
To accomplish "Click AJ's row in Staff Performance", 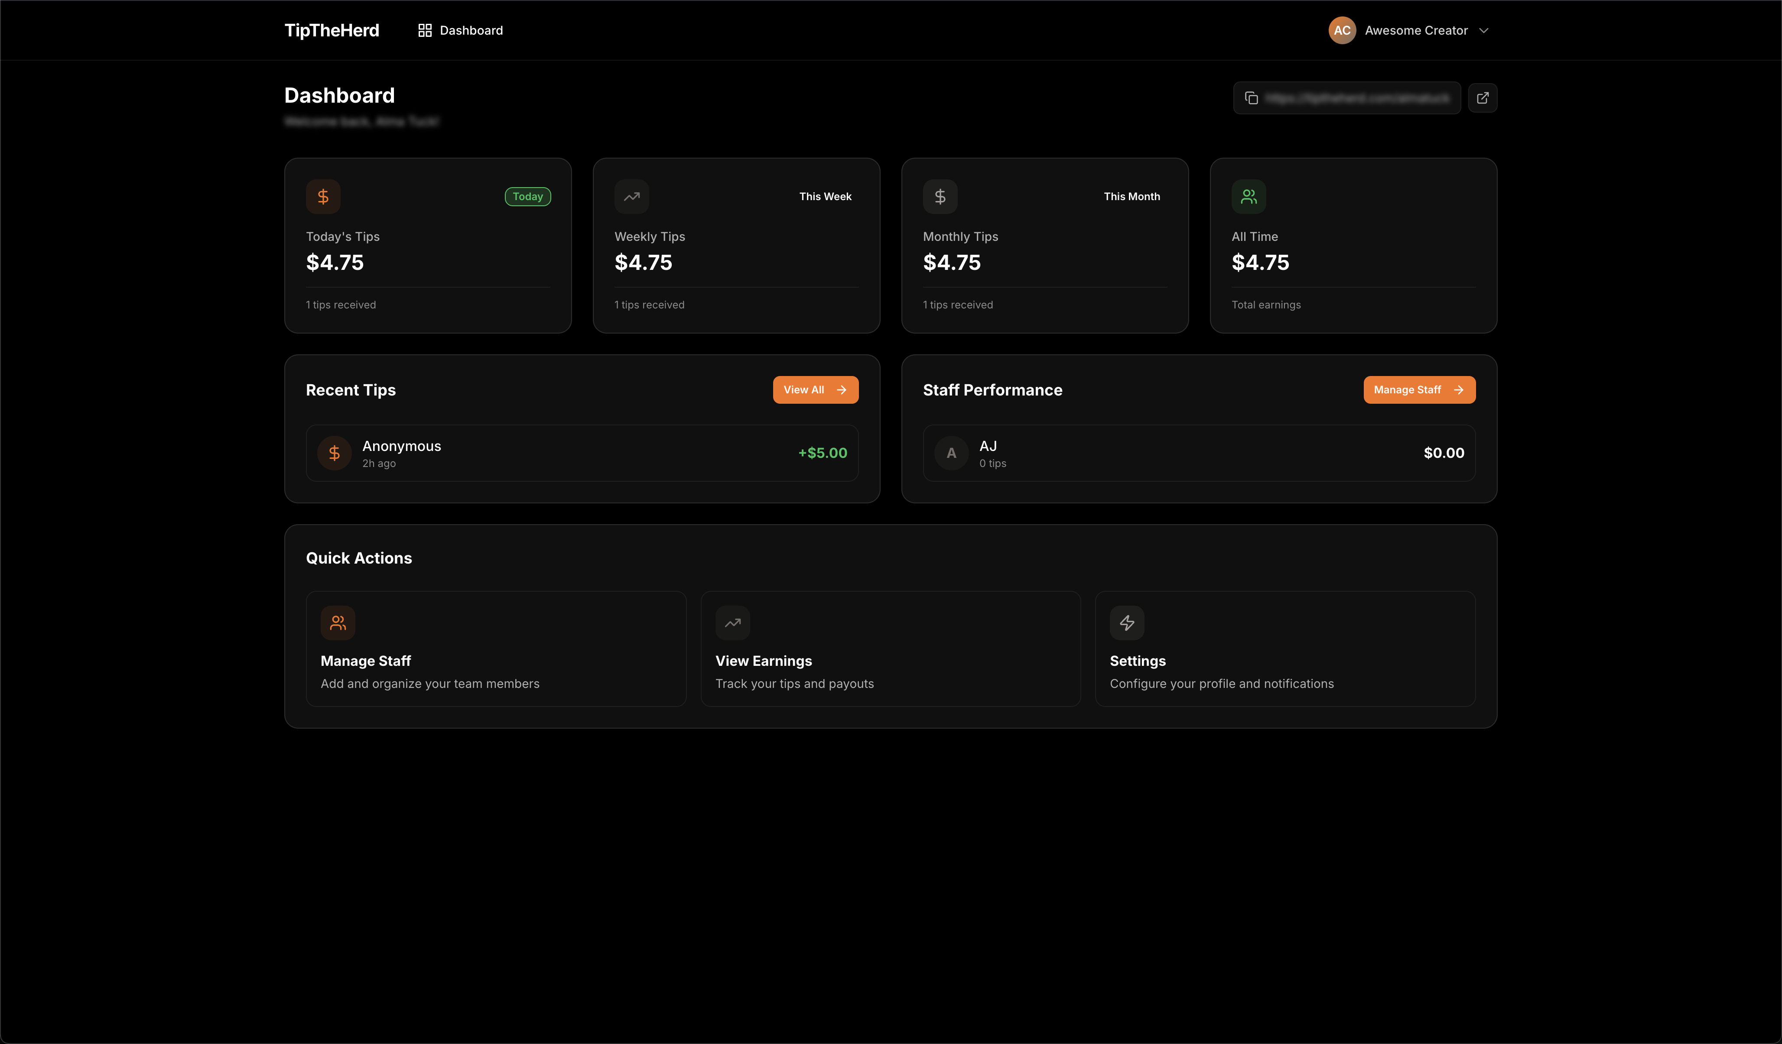I will tap(1198, 453).
